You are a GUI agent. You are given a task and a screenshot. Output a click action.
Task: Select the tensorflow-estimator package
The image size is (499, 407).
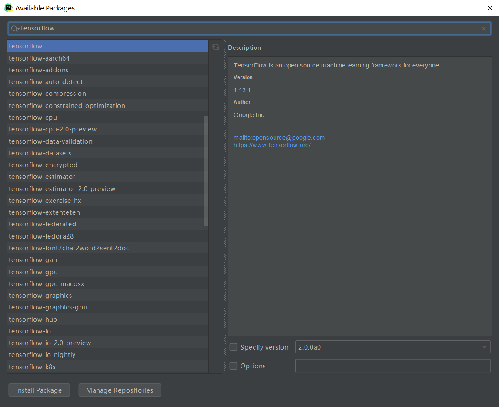(x=108, y=177)
